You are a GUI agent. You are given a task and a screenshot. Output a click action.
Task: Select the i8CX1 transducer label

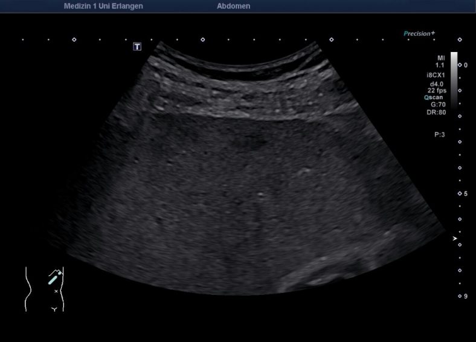[x=435, y=75]
